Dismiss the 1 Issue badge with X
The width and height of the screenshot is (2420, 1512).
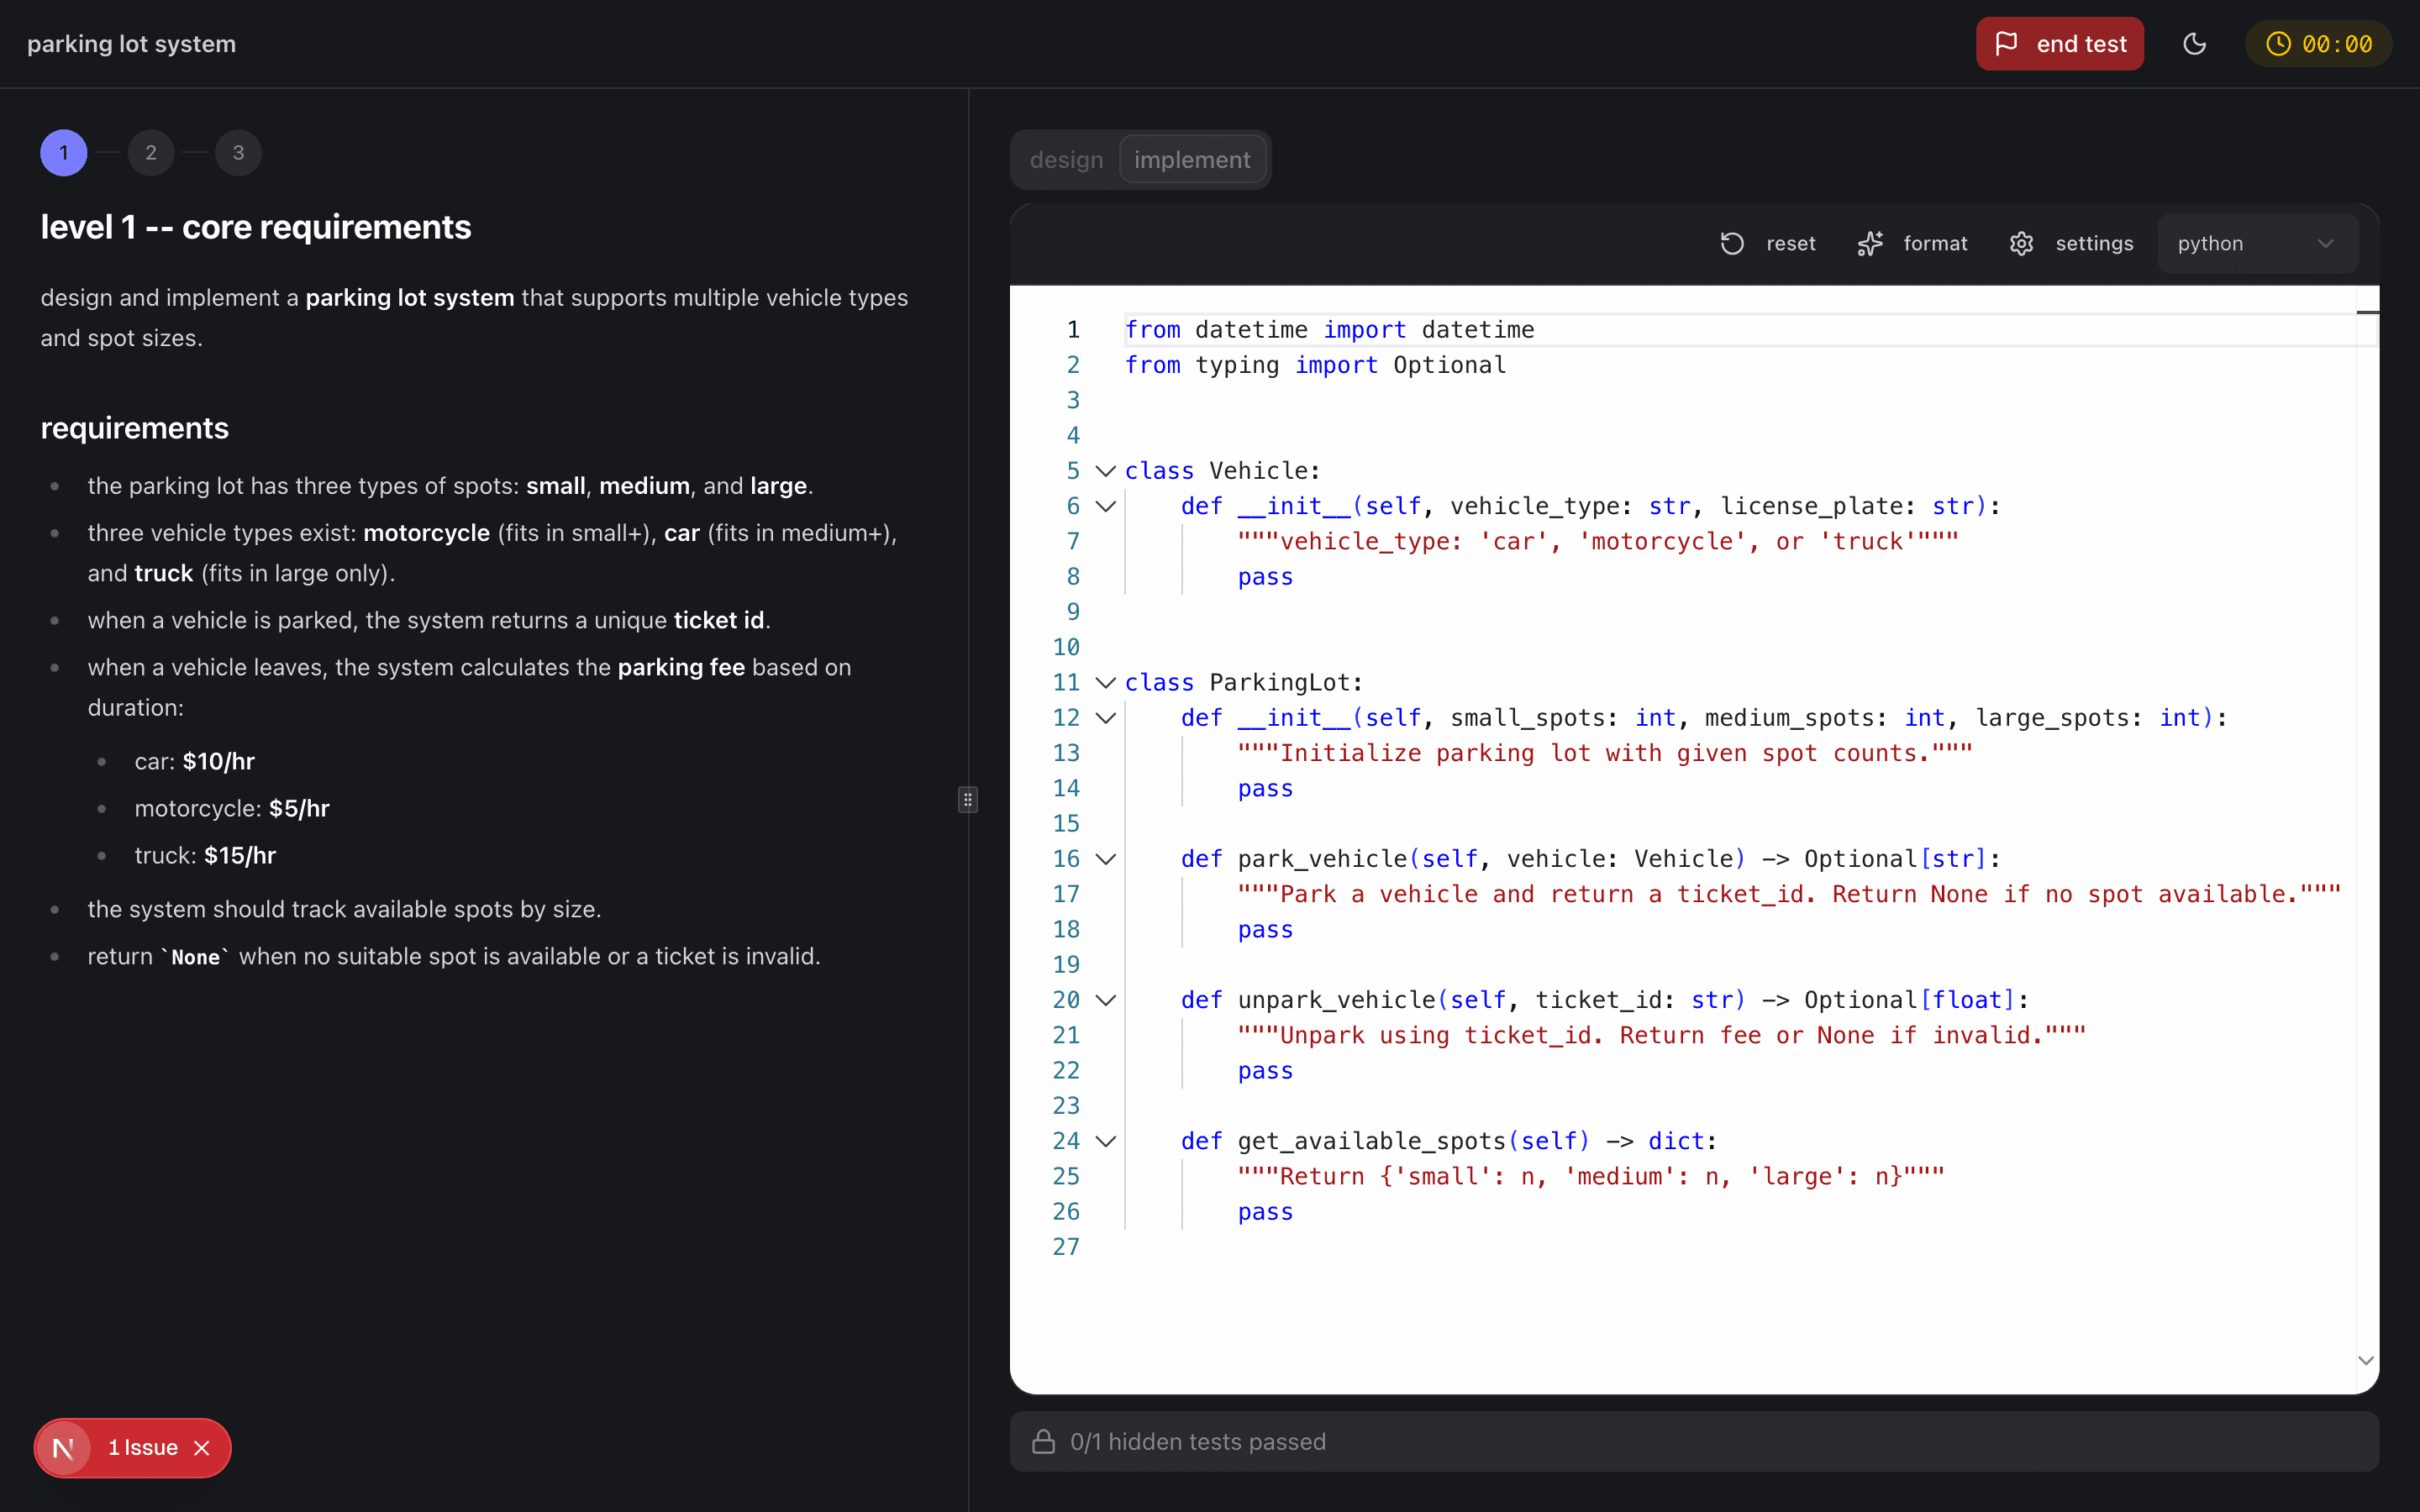coord(202,1448)
